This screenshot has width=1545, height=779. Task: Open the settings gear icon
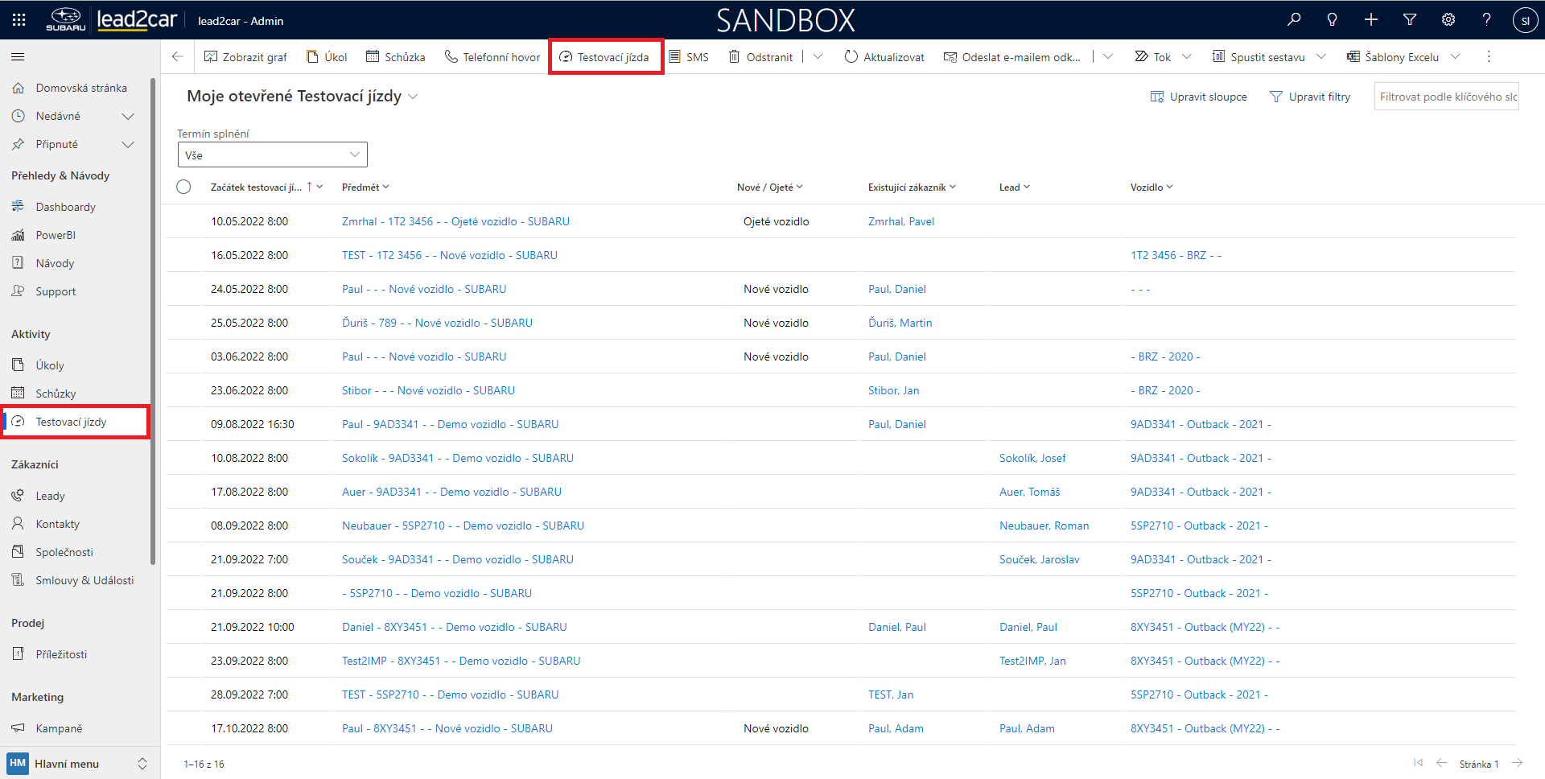coord(1448,20)
